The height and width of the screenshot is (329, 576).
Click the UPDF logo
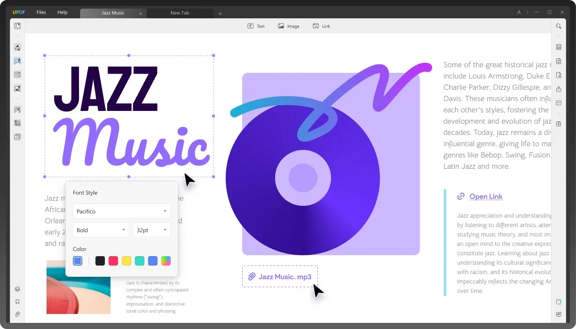click(19, 12)
